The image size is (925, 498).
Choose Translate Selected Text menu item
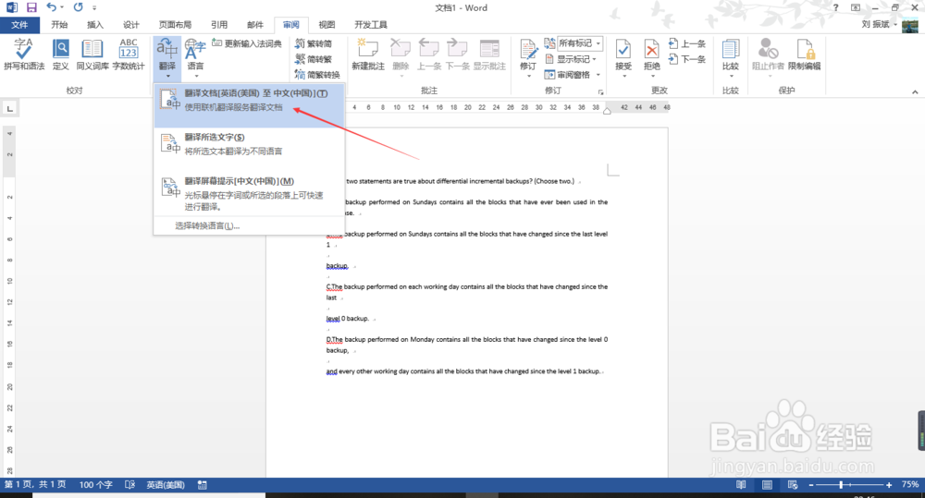point(249,144)
